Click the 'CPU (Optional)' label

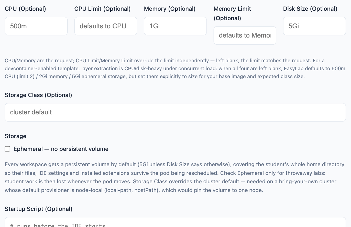click(25, 9)
